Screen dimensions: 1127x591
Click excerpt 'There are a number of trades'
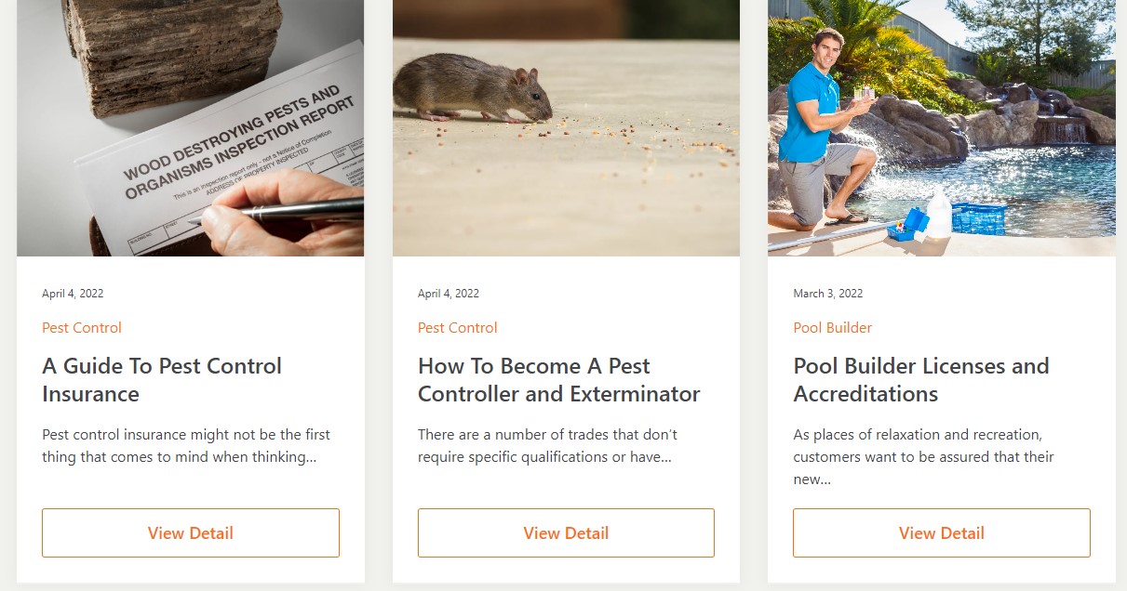click(548, 446)
